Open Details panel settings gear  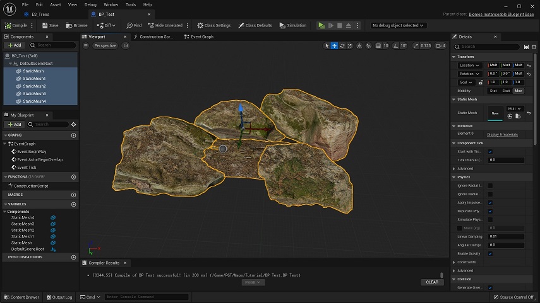pos(534,47)
